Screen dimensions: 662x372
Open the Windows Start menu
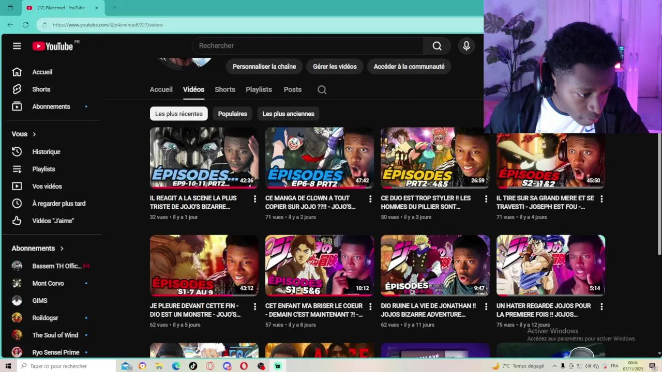9,366
